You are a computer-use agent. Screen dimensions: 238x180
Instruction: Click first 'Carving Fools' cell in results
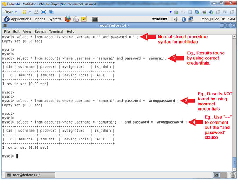click(75, 75)
